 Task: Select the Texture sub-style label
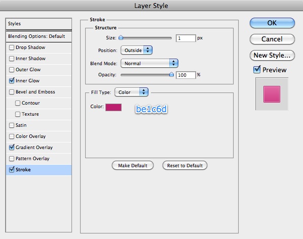pos(30,114)
